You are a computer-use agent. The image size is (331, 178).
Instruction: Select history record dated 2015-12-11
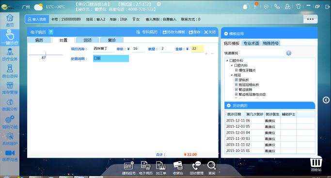[x=270, y=121]
